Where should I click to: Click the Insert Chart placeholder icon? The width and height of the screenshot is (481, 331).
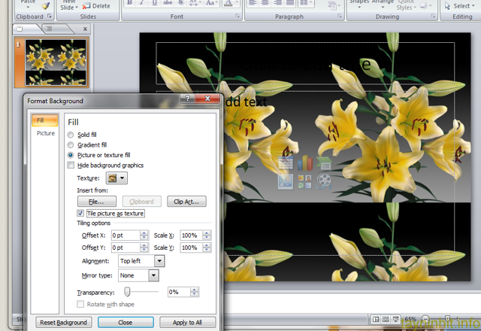pos(304,163)
